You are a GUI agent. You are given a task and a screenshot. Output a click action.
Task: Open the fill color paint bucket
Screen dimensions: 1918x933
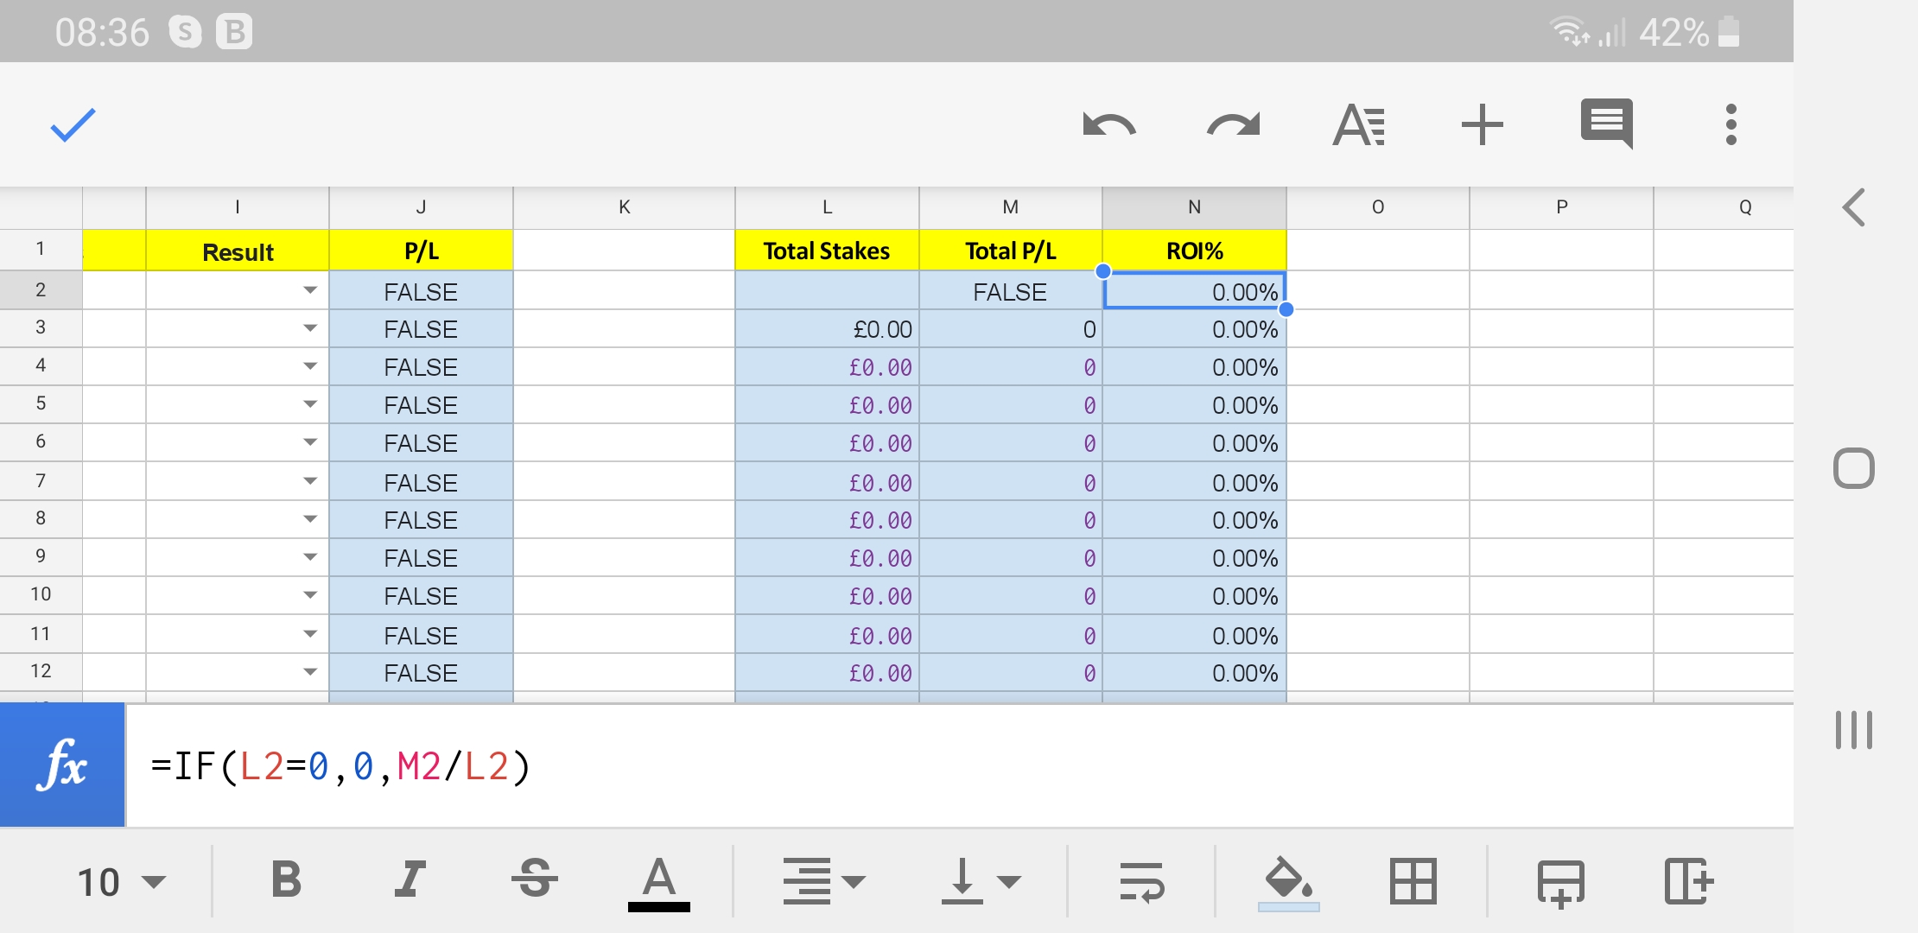pyautogui.click(x=1289, y=883)
